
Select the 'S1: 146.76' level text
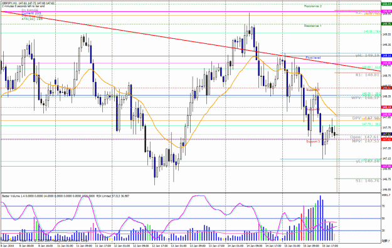tap(368, 180)
